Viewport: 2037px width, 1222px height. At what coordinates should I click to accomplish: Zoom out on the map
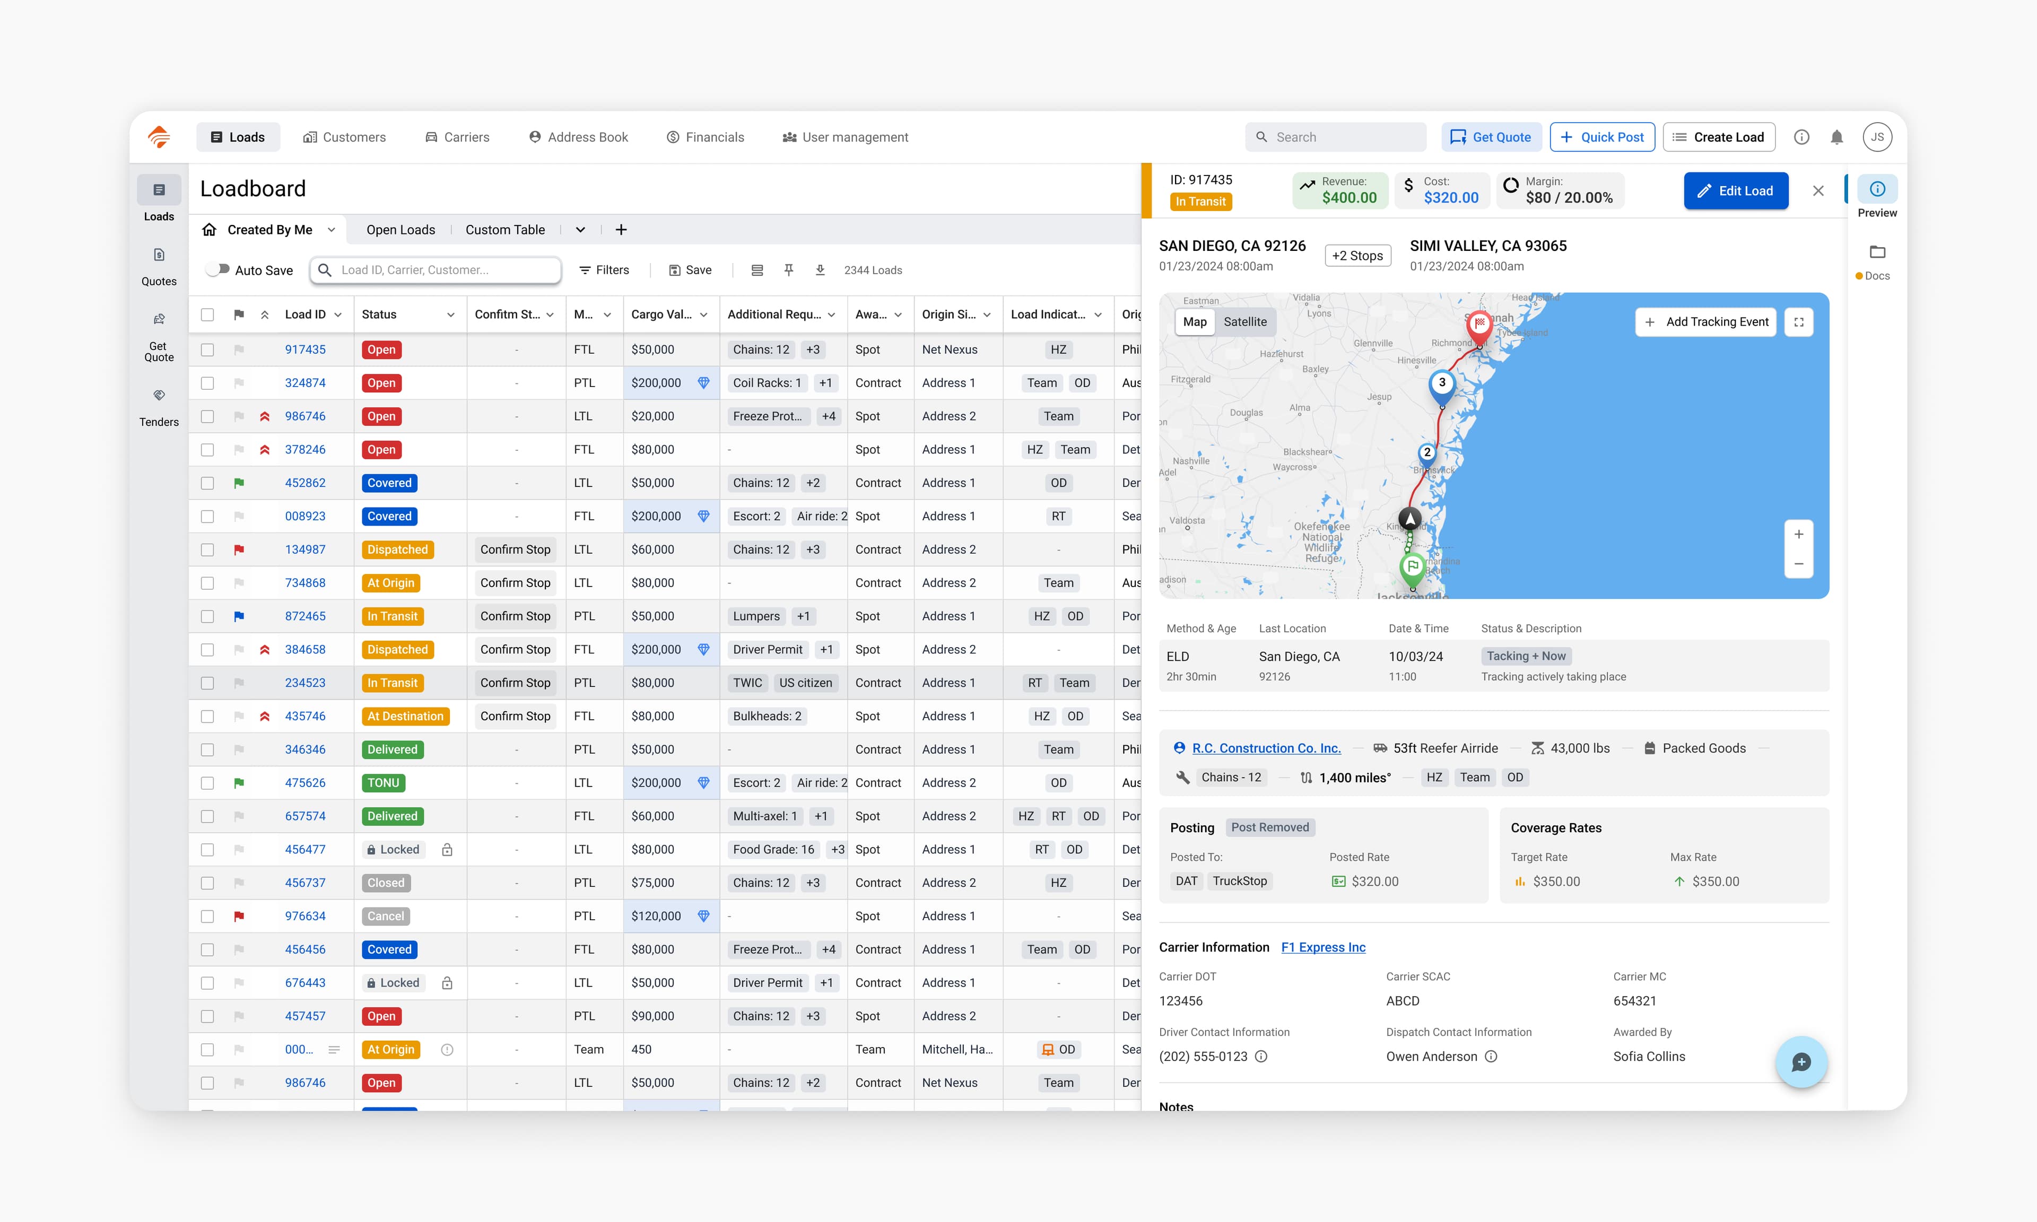point(1799,564)
